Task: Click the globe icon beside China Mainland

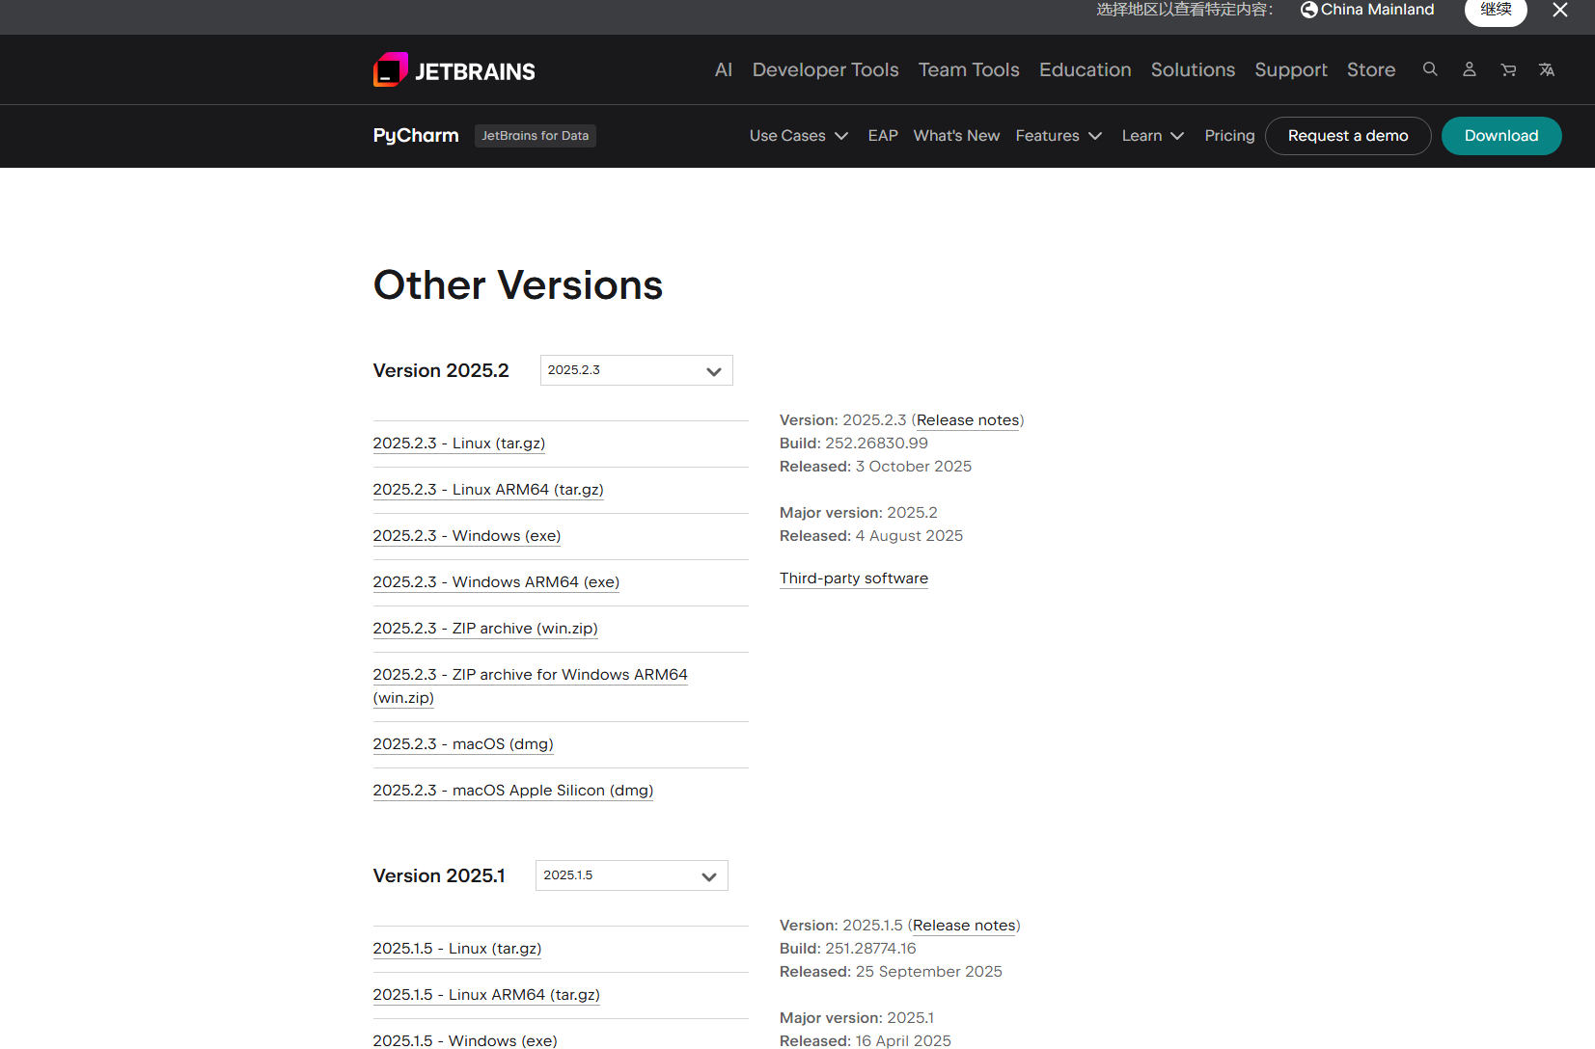Action: [x=1309, y=10]
